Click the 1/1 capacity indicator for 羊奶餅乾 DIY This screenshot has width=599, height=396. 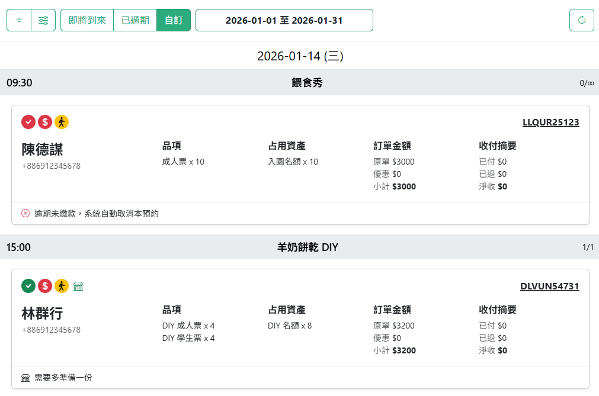pos(588,247)
